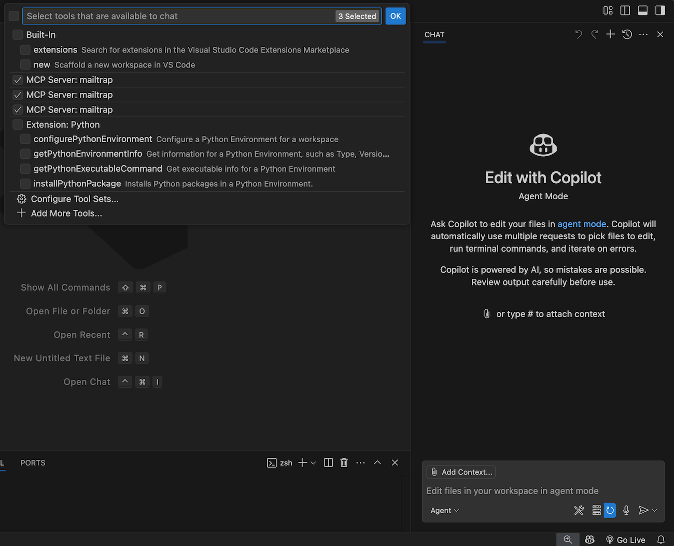Viewport: 674px width, 546px height.
Task: Enable the Built-In tools checkbox
Action: click(x=18, y=35)
